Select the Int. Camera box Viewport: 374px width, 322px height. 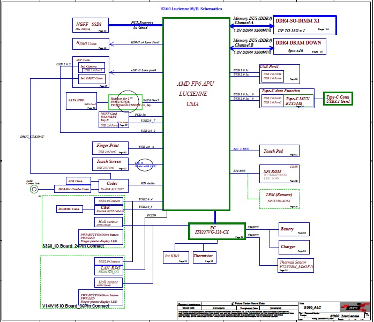tap(92, 68)
